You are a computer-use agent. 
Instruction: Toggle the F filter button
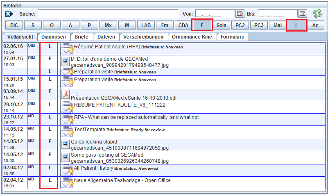click(x=202, y=25)
